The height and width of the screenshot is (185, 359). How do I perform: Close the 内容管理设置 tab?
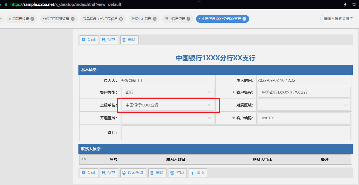[x=32, y=19]
